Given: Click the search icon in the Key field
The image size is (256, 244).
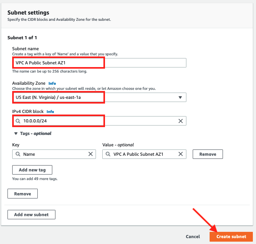Looking at the screenshot, I should coord(18,154).
